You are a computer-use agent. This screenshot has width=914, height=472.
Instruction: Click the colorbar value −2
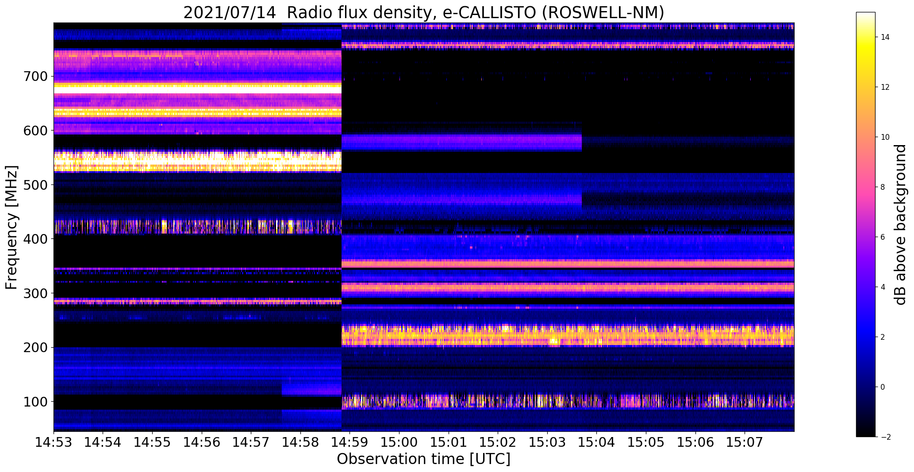(x=885, y=437)
